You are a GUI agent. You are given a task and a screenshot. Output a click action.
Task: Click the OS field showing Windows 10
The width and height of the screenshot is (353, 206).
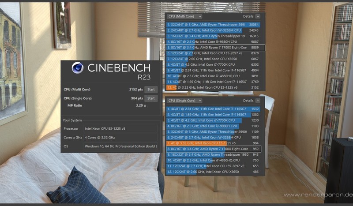point(120,146)
